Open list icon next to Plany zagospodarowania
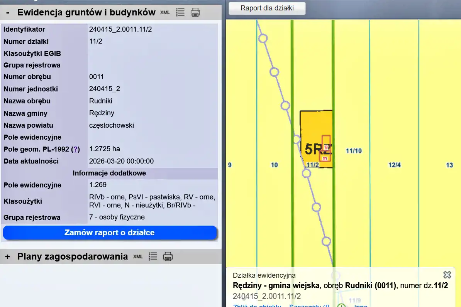Viewport: 461px width, 307px height. tap(153, 256)
